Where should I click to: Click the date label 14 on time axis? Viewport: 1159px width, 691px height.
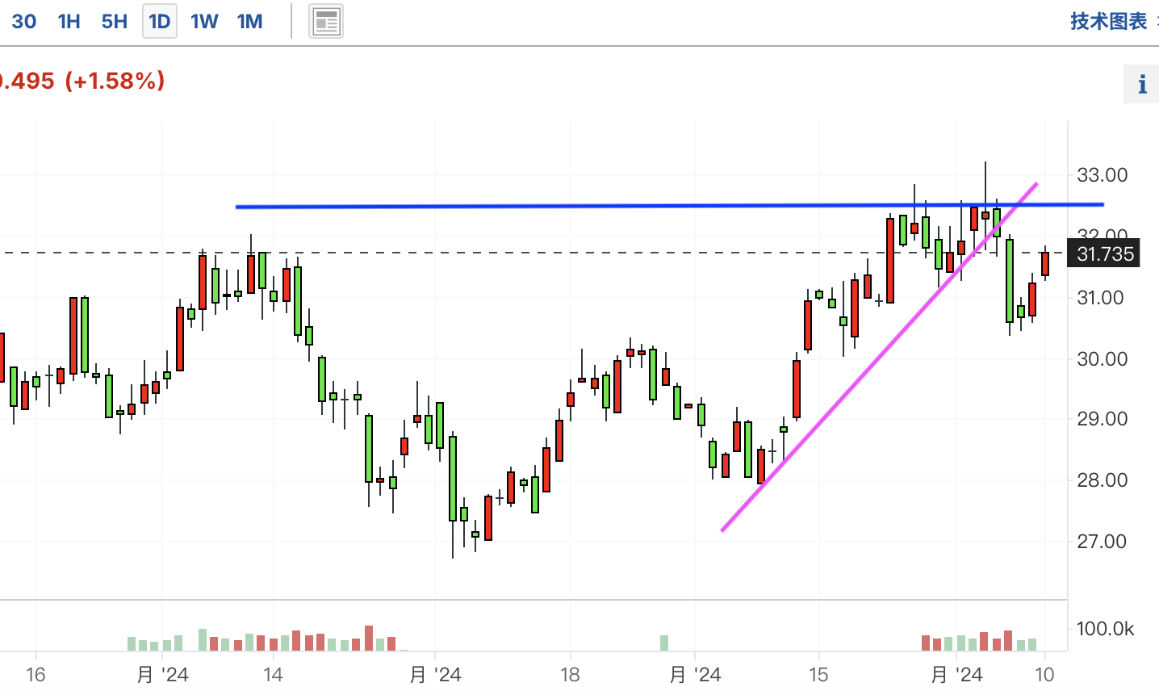[x=273, y=675]
